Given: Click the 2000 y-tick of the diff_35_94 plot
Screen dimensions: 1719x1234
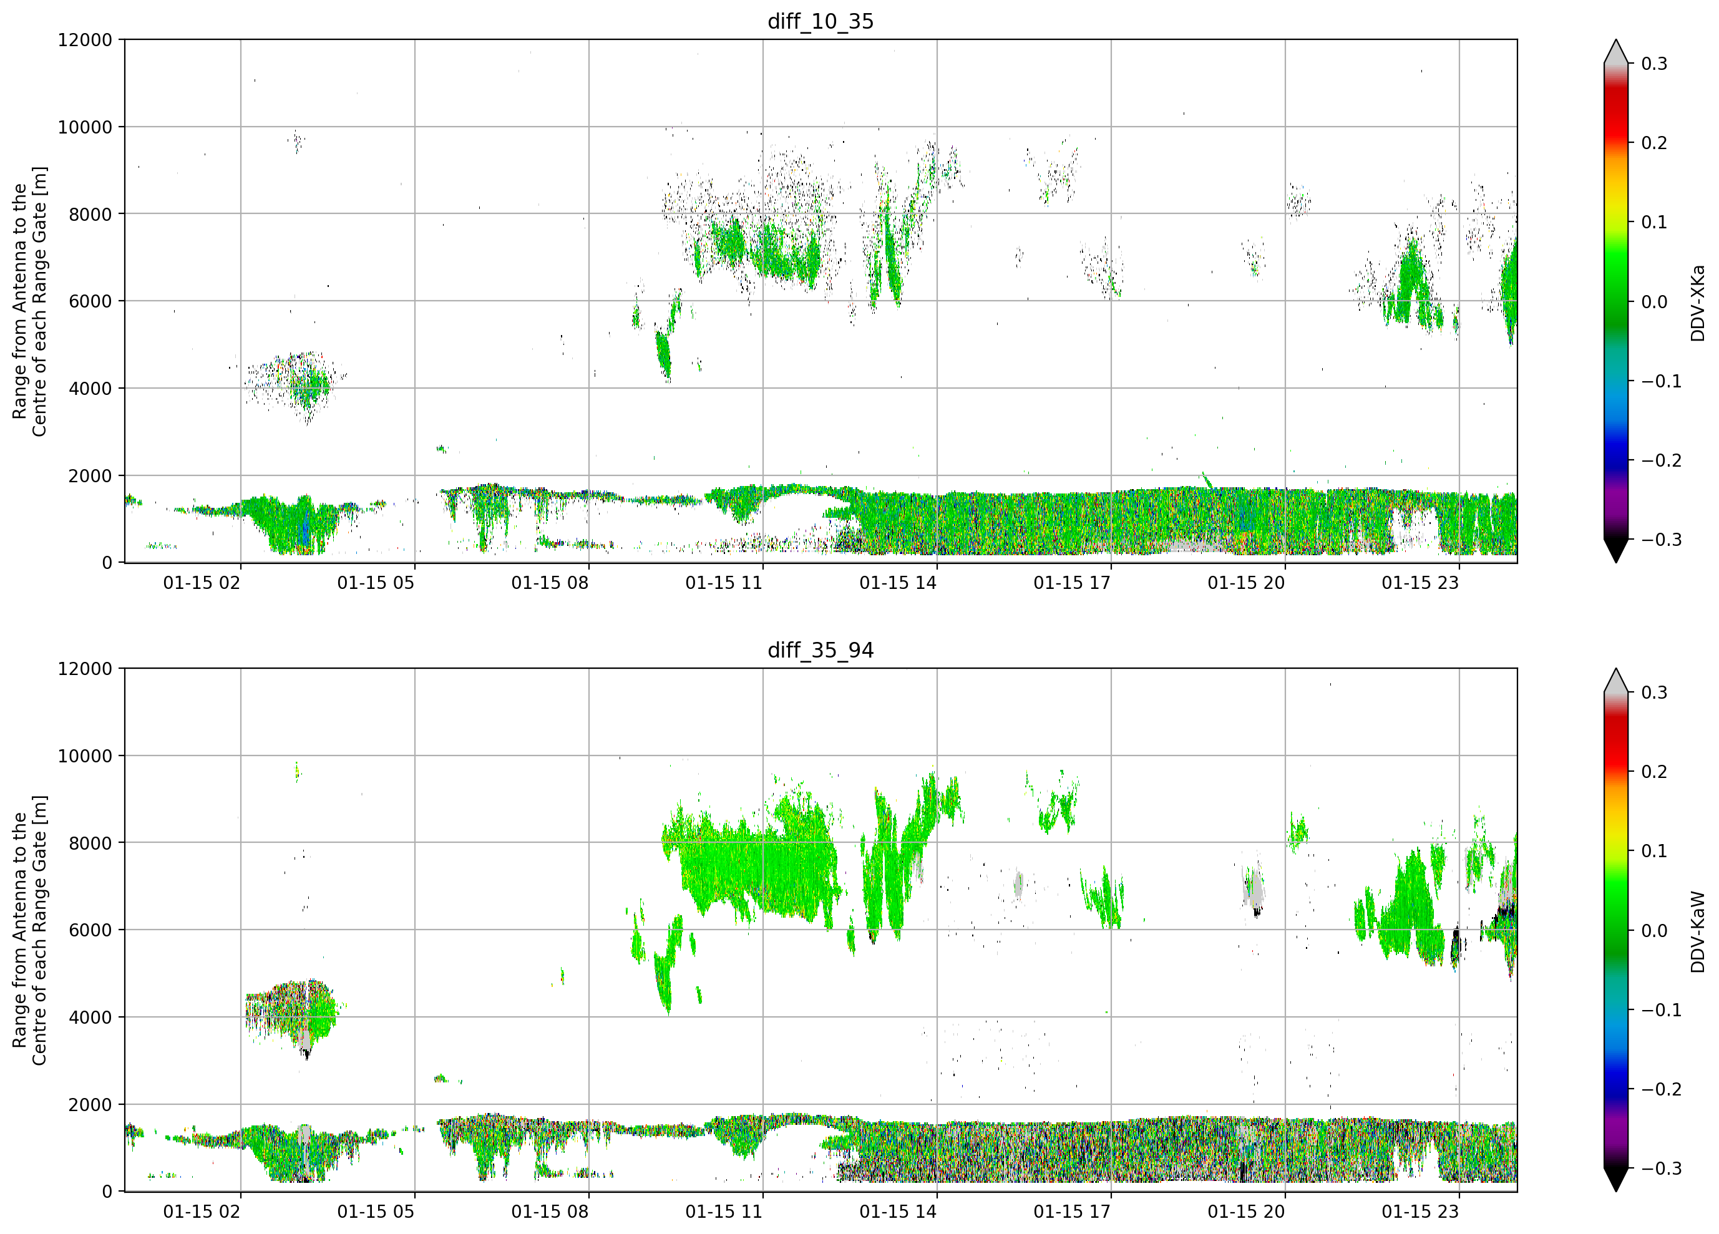Looking at the screenshot, I should [x=90, y=1105].
